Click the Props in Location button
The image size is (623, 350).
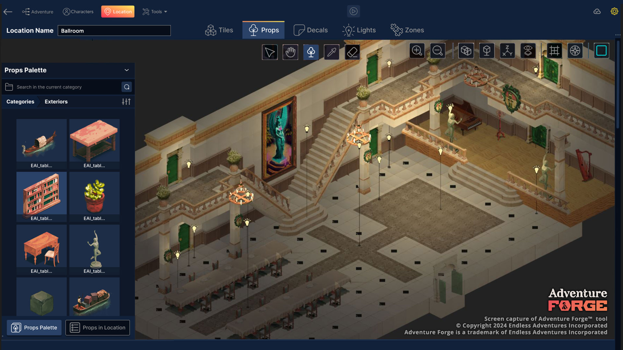98,328
